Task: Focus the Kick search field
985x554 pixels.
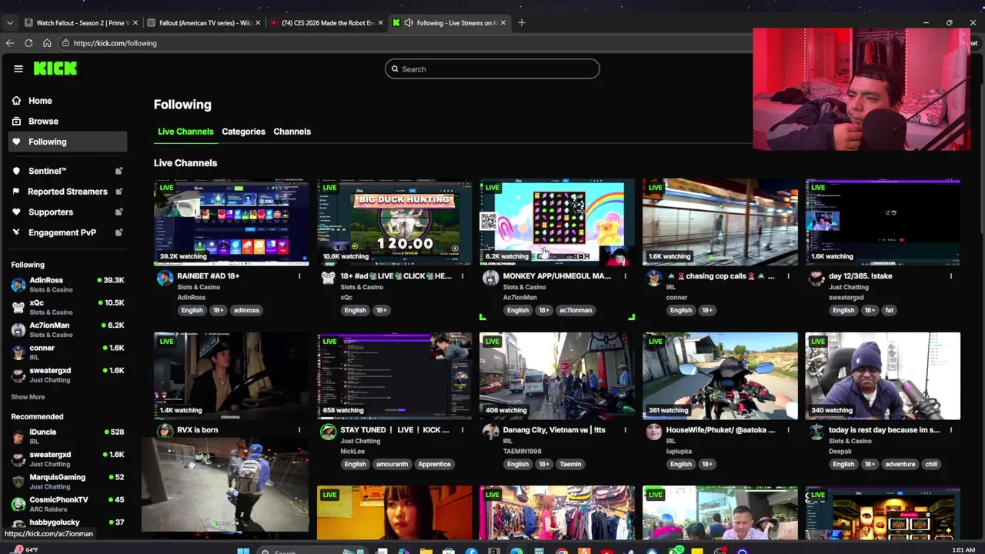Action: pyautogui.click(x=492, y=69)
